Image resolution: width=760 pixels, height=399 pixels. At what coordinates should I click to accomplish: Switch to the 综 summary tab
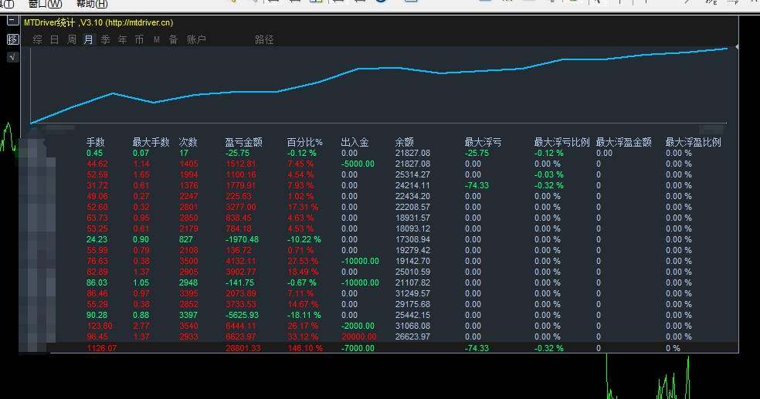37,39
